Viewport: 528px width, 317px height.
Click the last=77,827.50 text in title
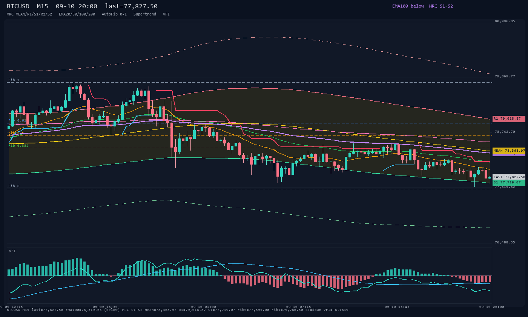(x=131, y=6)
